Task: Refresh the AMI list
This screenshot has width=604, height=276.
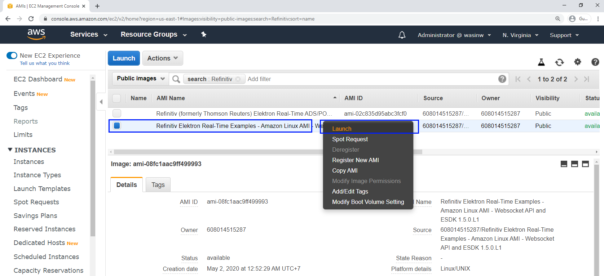Action: tap(559, 62)
